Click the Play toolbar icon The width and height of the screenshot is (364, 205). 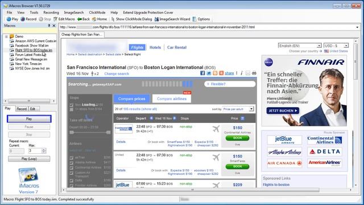click(x=9, y=19)
